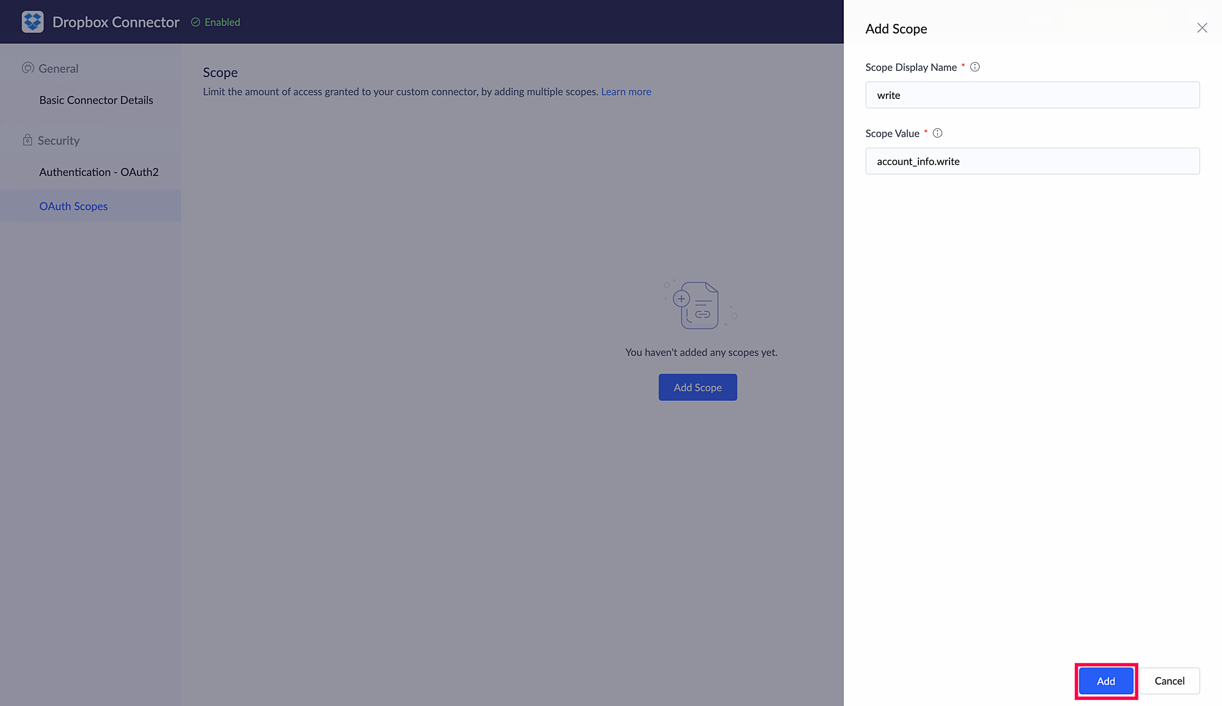Open the Learn more link
The height and width of the screenshot is (706, 1222).
coord(626,92)
